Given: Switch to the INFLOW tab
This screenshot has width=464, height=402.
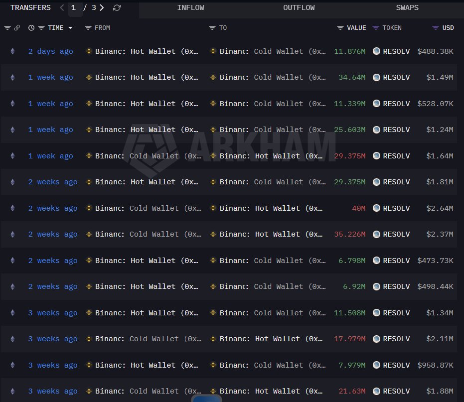Looking at the screenshot, I should [190, 7].
